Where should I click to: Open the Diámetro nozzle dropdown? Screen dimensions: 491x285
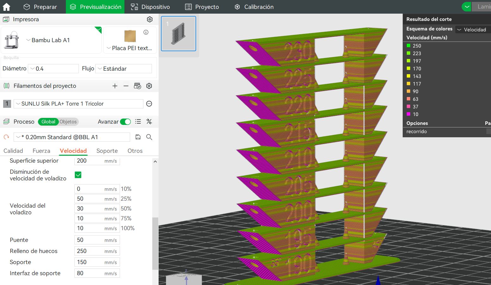[53, 69]
